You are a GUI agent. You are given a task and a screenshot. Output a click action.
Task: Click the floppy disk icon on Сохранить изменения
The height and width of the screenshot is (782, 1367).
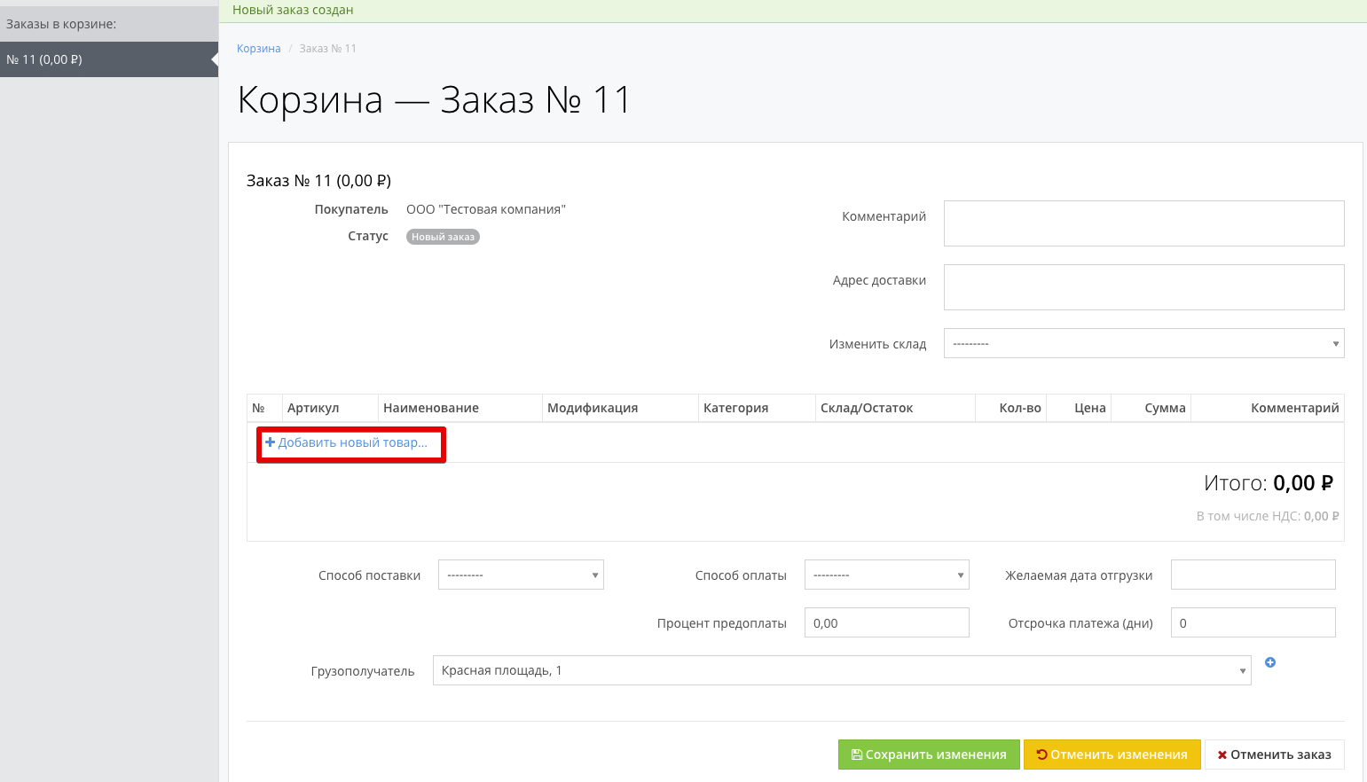tap(856, 755)
